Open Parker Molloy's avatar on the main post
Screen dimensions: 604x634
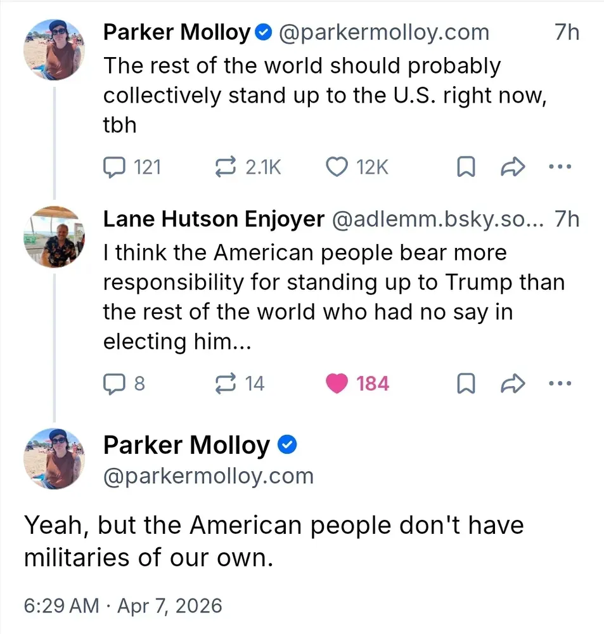[54, 458]
